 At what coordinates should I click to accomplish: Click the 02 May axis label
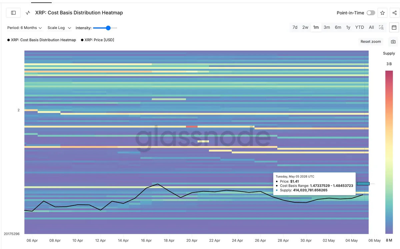tap(329, 240)
